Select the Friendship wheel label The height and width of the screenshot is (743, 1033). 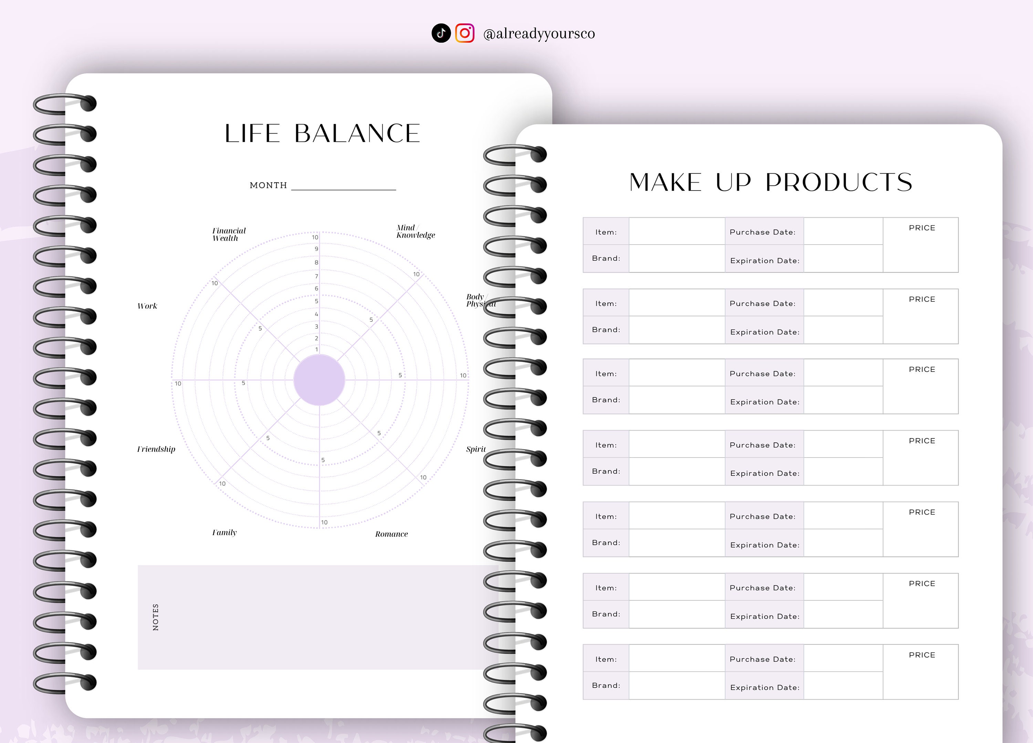156,449
